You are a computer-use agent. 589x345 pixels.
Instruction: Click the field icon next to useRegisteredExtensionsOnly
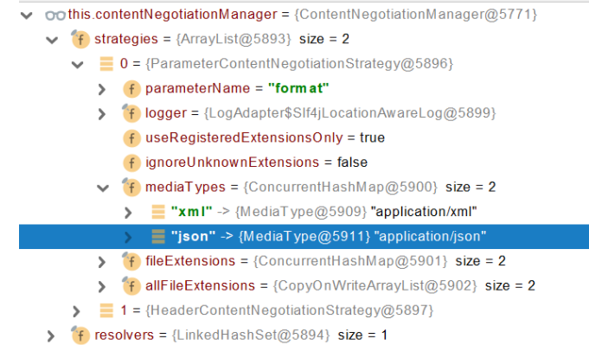coord(131,137)
